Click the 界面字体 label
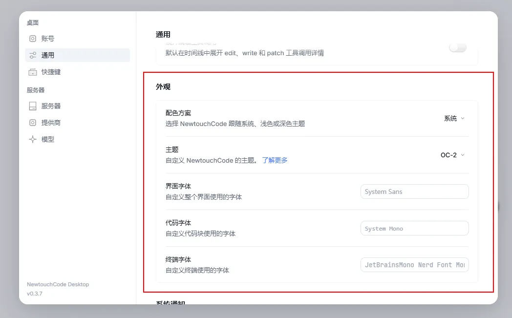Image resolution: width=512 pixels, height=318 pixels. tap(178, 186)
